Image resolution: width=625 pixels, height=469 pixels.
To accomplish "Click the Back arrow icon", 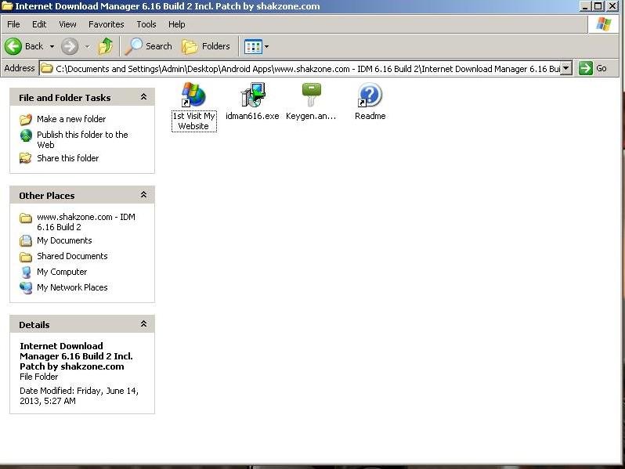I will [13, 46].
